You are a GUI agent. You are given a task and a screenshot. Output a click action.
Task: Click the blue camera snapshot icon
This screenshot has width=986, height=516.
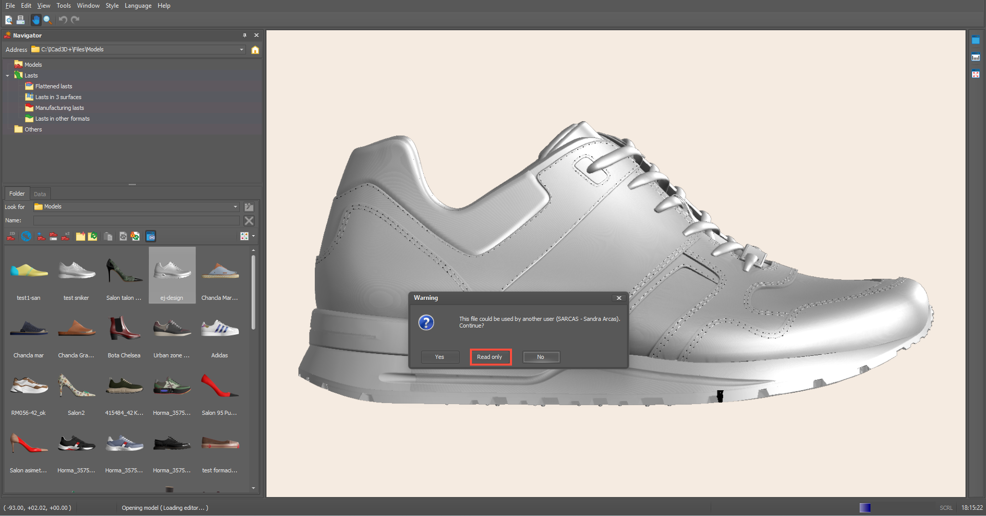150,236
